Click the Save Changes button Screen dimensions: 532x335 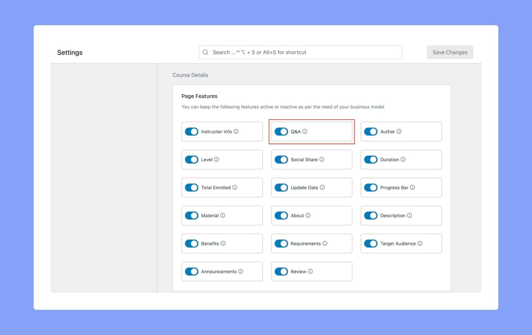tap(450, 52)
